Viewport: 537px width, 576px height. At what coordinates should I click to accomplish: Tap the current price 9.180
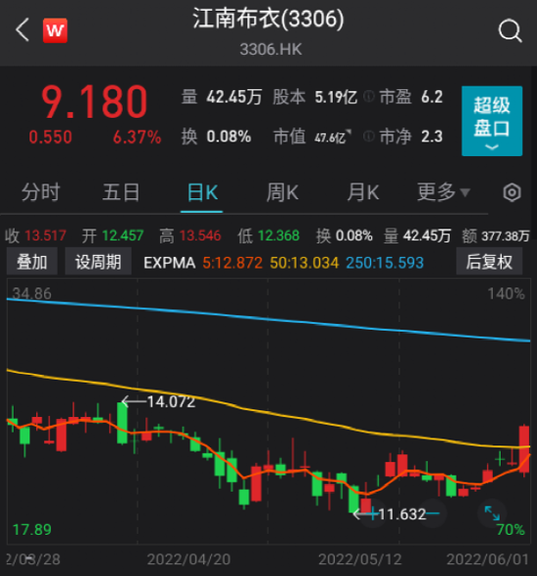click(x=95, y=102)
